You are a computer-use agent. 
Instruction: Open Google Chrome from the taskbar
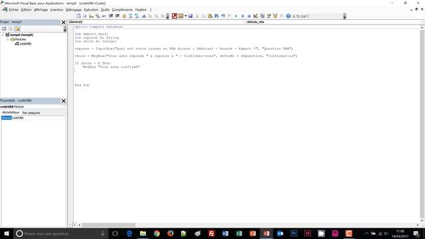point(157,233)
